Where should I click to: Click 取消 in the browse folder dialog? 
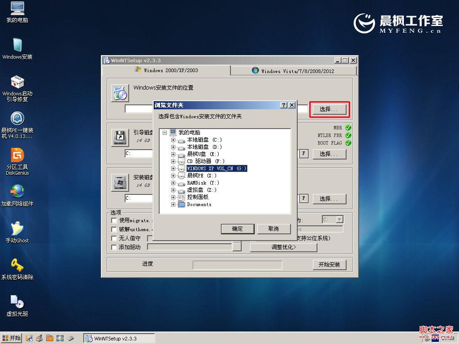coord(274,229)
